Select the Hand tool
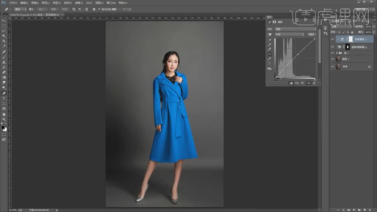The height and width of the screenshot is (212, 377). click(x=4, y=114)
